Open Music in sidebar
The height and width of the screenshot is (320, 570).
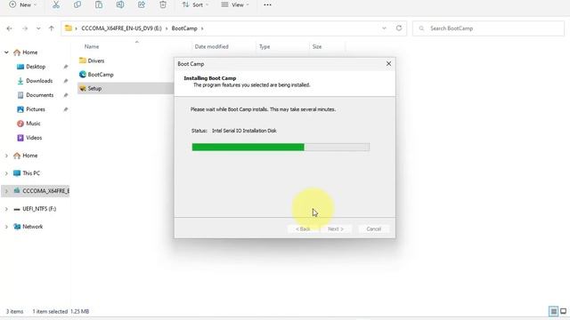point(33,124)
